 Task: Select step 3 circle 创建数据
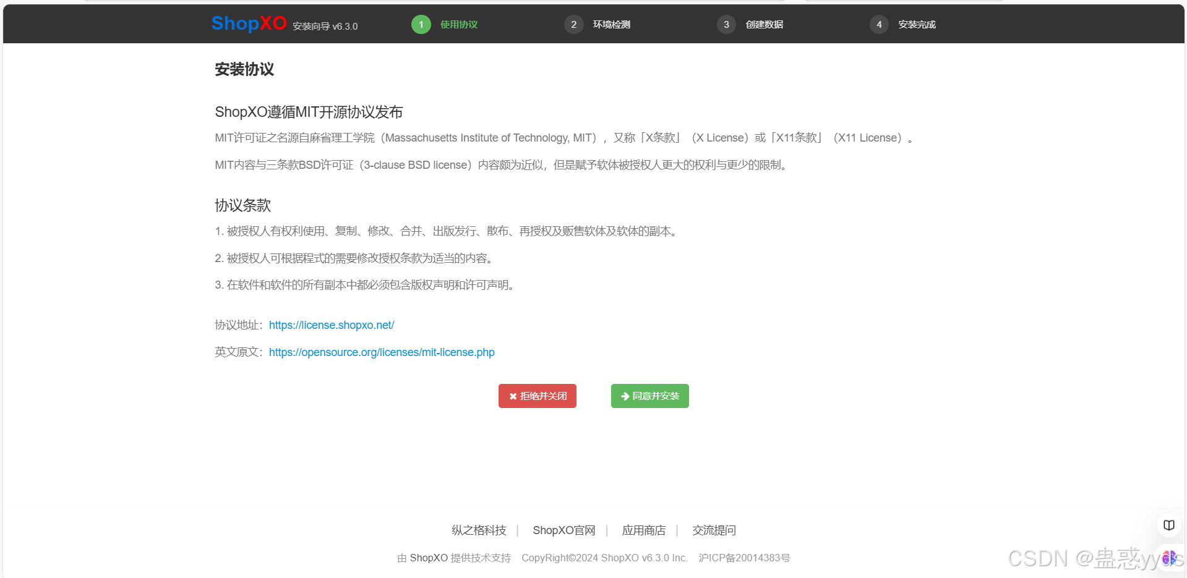(727, 25)
